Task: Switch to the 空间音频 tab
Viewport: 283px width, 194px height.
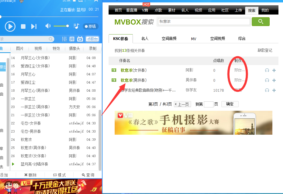Action: pyautogui.click(x=169, y=39)
